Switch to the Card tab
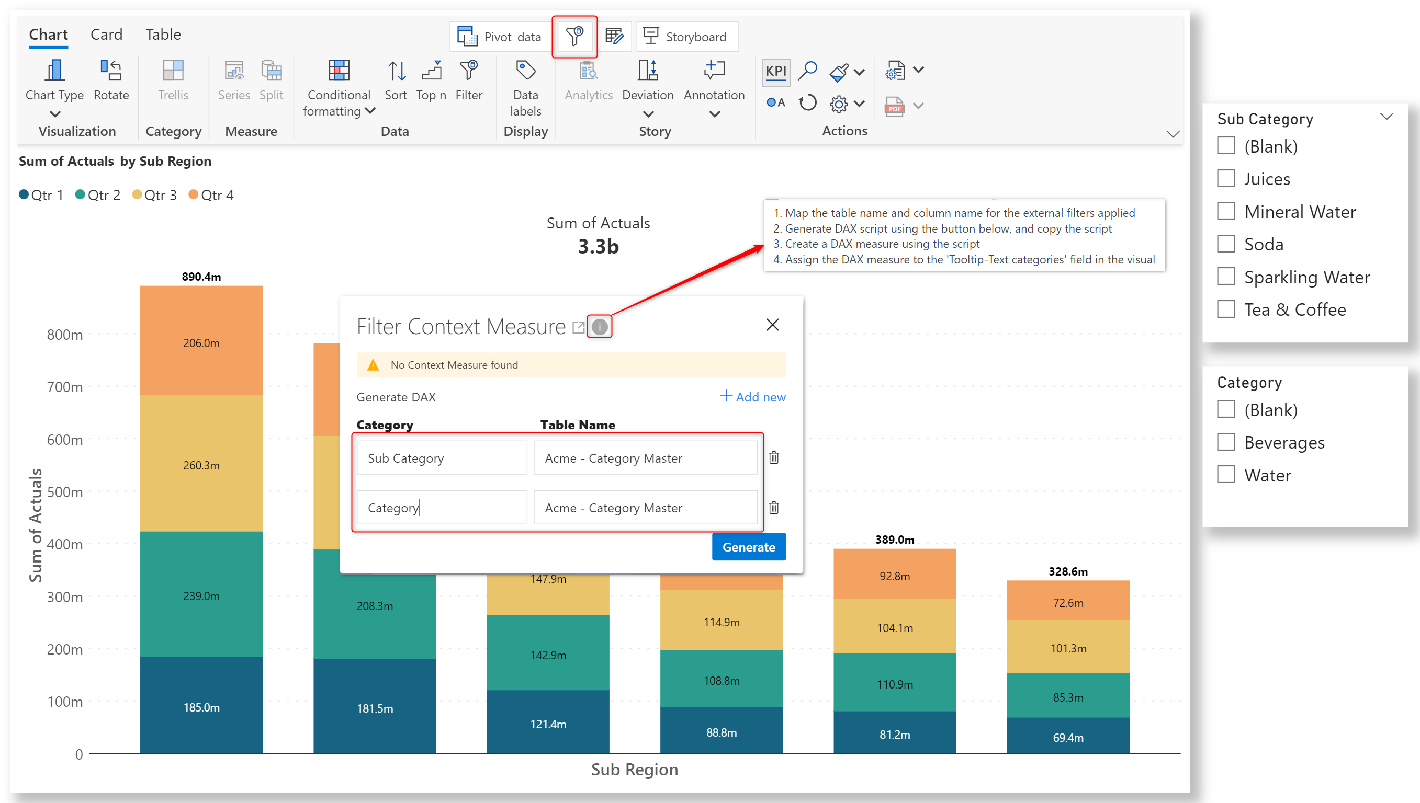 tap(106, 34)
